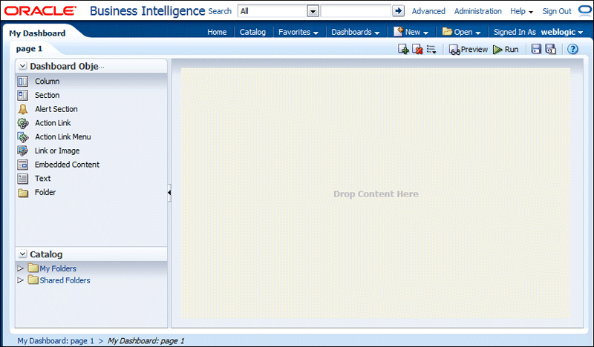Select the Section label text

point(48,96)
